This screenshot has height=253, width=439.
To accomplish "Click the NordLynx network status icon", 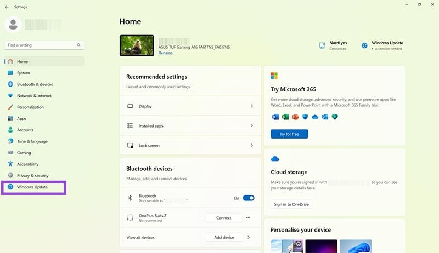I will coord(322,45).
